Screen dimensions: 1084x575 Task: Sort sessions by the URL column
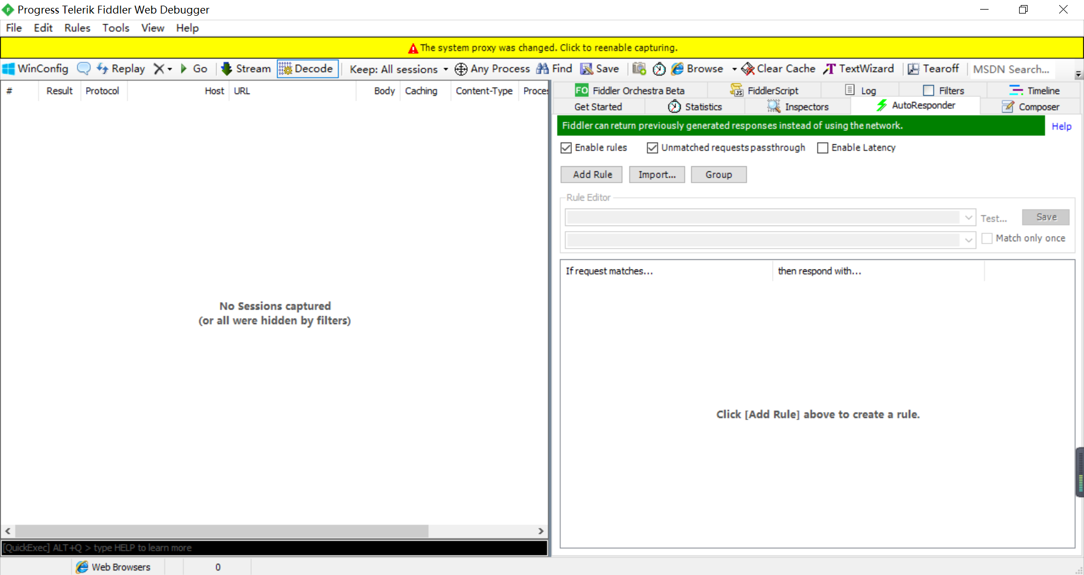pos(292,91)
